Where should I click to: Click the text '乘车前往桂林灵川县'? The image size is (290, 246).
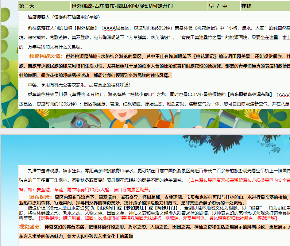tap(47, 95)
